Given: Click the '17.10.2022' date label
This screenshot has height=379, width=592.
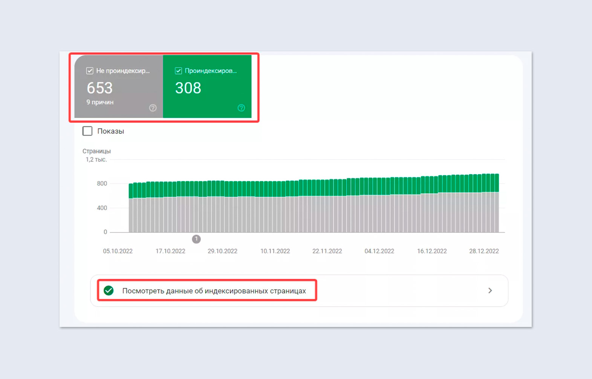Looking at the screenshot, I should [170, 251].
